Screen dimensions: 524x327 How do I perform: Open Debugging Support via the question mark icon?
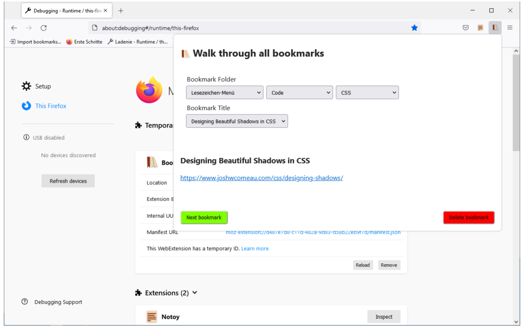25,302
